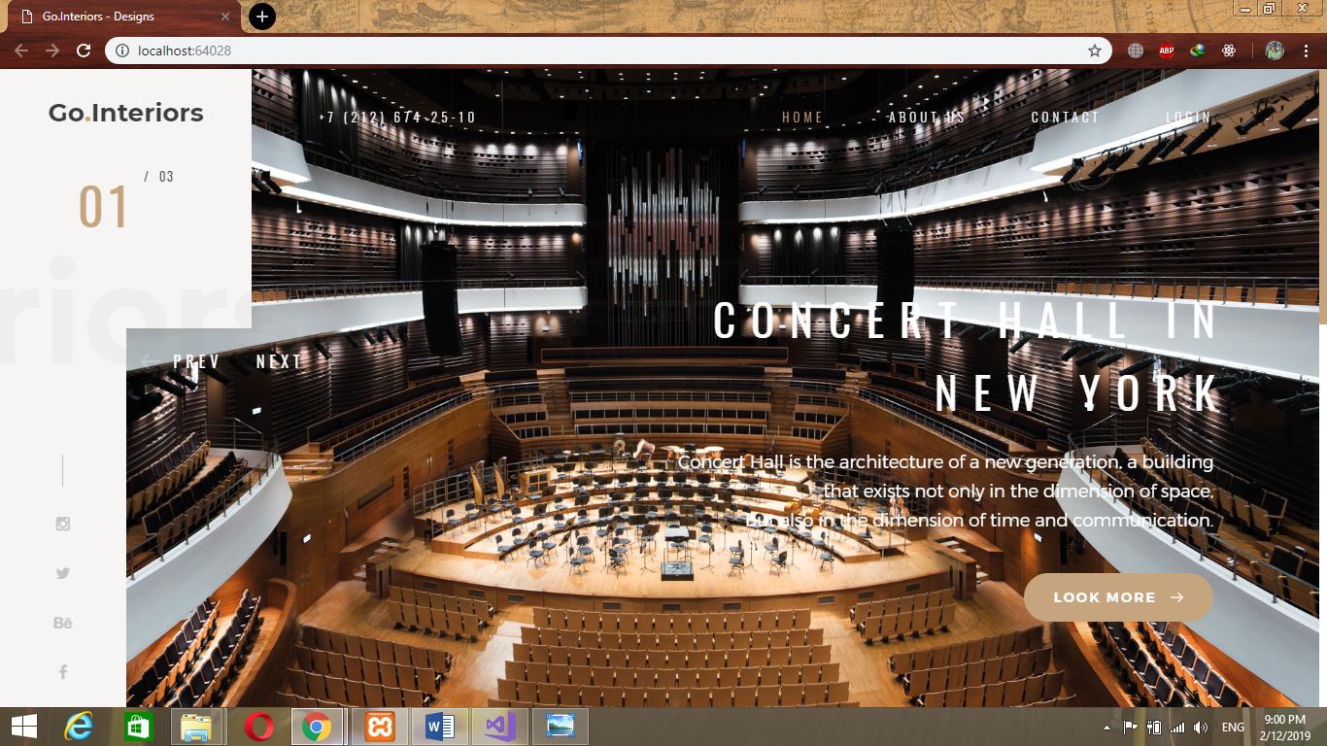Open the Windows Start menu
This screenshot has width=1327, height=746.
point(24,727)
